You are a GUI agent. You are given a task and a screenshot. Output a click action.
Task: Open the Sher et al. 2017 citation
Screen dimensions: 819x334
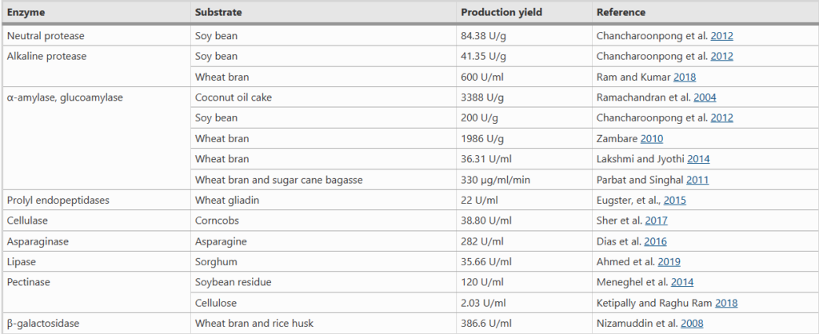(655, 221)
